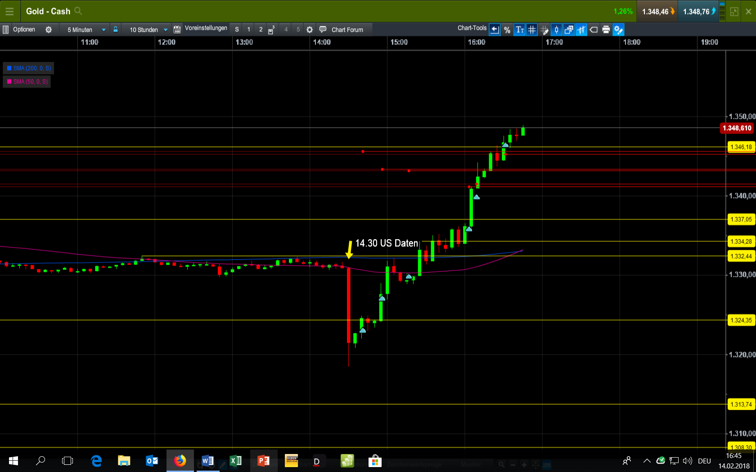Close the Gold - Cash chart
Image resolution: width=756 pixels, height=472 pixels.
[x=748, y=12]
